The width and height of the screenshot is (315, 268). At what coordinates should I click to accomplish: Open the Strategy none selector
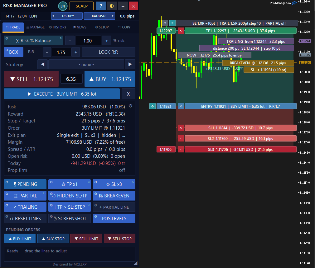[x=86, y=64]
